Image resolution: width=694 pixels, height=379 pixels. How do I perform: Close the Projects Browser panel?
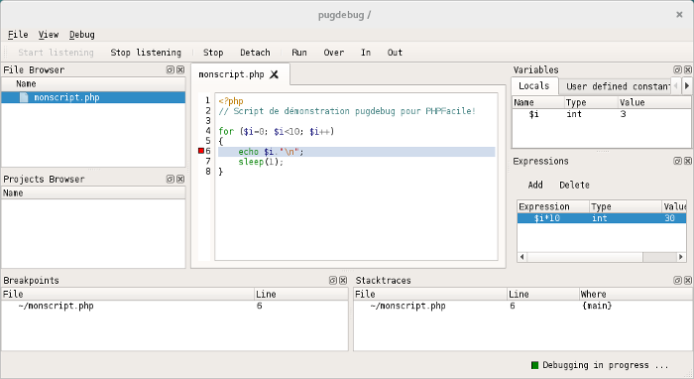(x=180, y=179)
